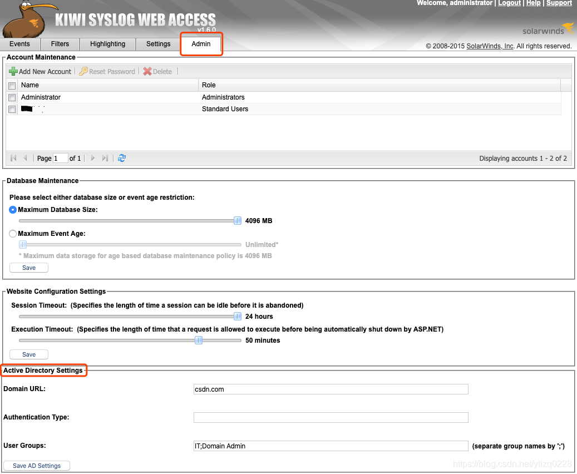This screenshot has height=474, width=577.
Task: Open the Events tab
Action: tap(20, 44)
